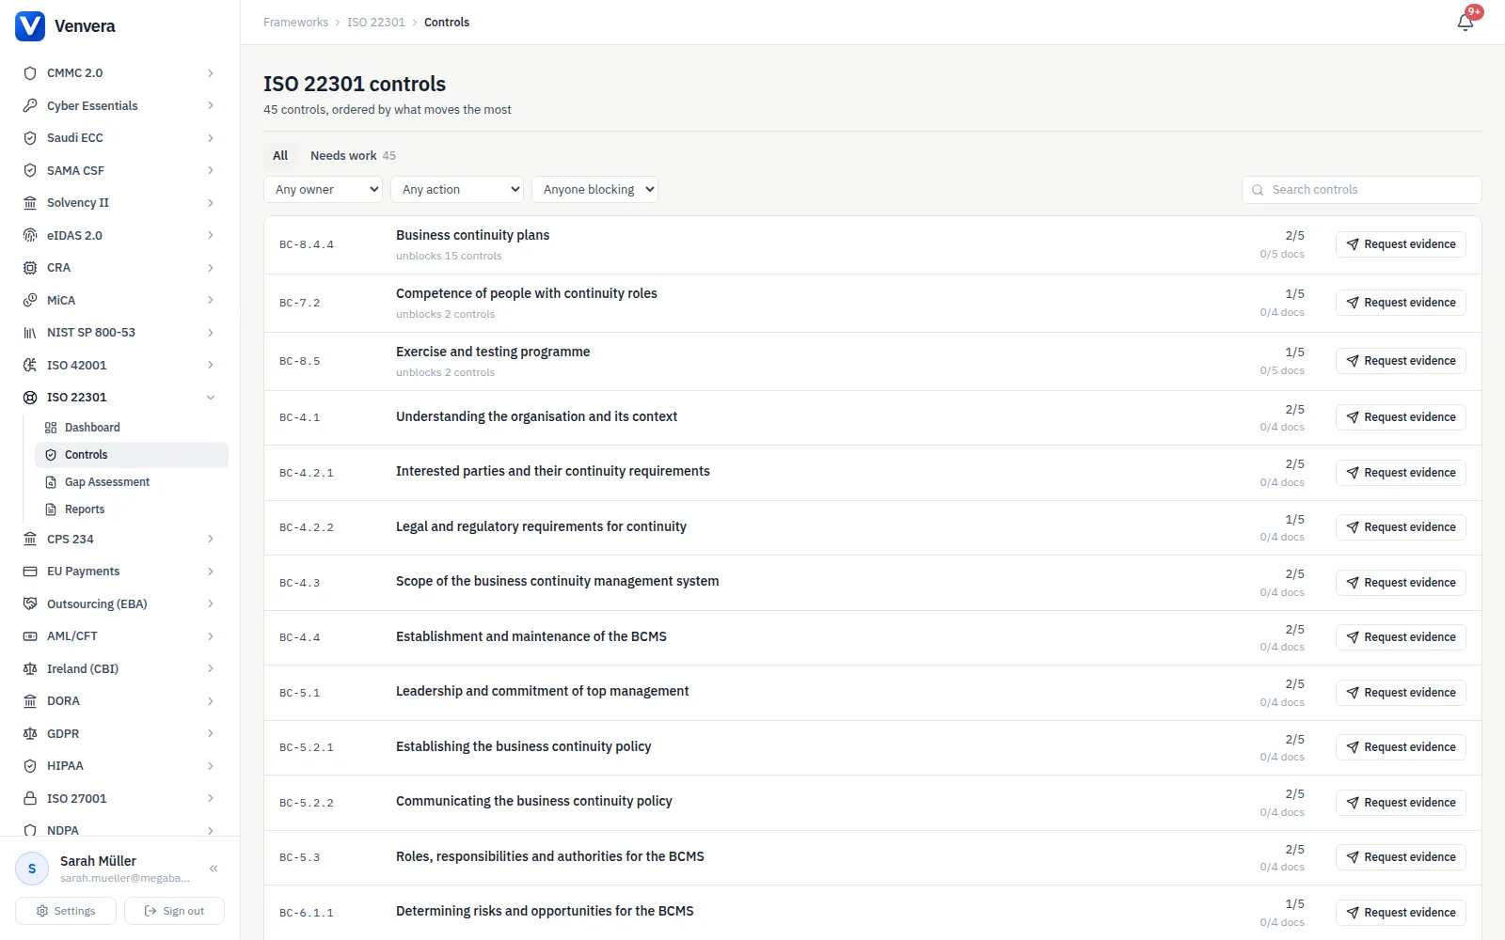Switch to the All tab
1505x940 pixels.
point(280,155)
